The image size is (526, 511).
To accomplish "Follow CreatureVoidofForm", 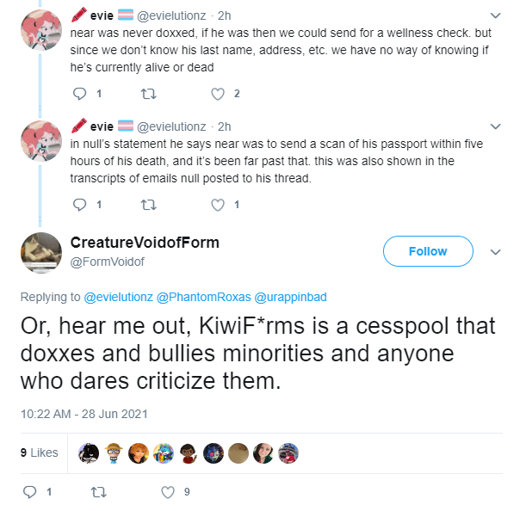I will (x=428, y=251).
